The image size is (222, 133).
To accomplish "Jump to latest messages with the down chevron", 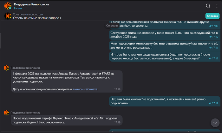I will point(215,123).
